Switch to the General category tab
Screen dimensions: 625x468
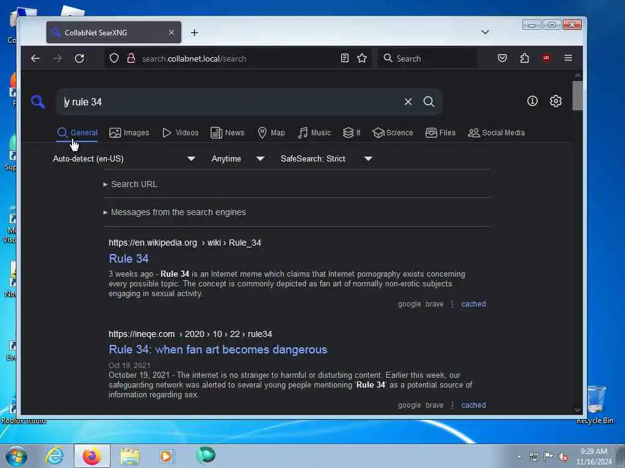[x=78, y=133]
